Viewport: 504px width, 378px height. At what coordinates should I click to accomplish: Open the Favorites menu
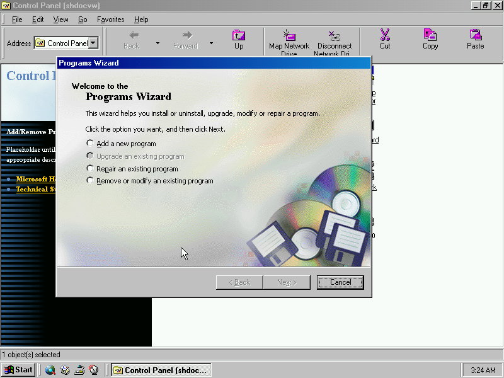pyautogui.click(x=110, y=20)
